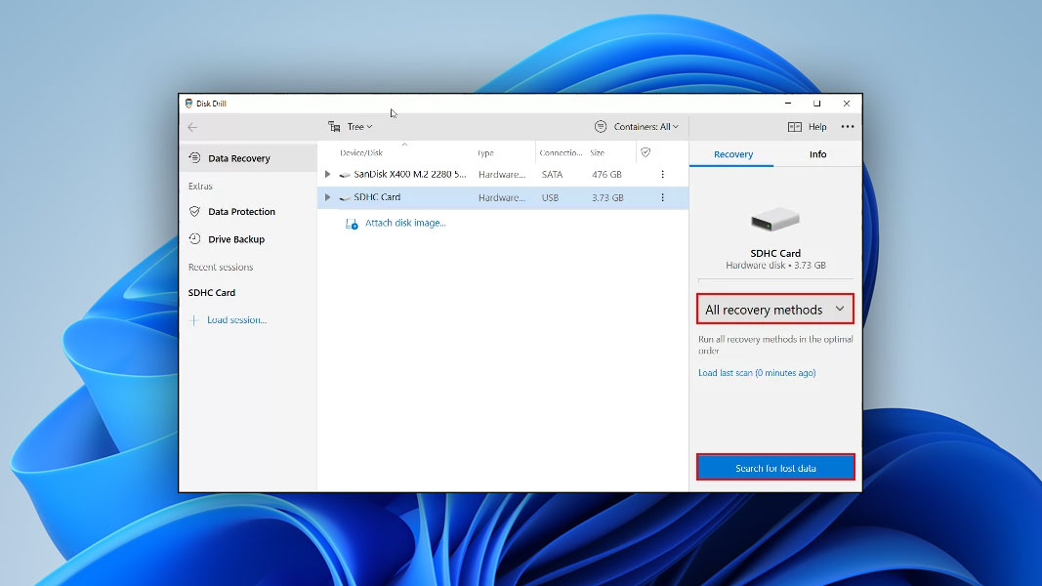Switch to the Recovery tab
Viewport: 1042px width, 586px height.
tap(733, 154)
